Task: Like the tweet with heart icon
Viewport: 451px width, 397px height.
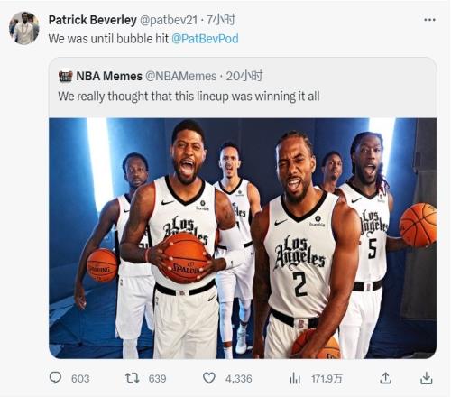Action: pyautogui.click(x=209, y=378)
